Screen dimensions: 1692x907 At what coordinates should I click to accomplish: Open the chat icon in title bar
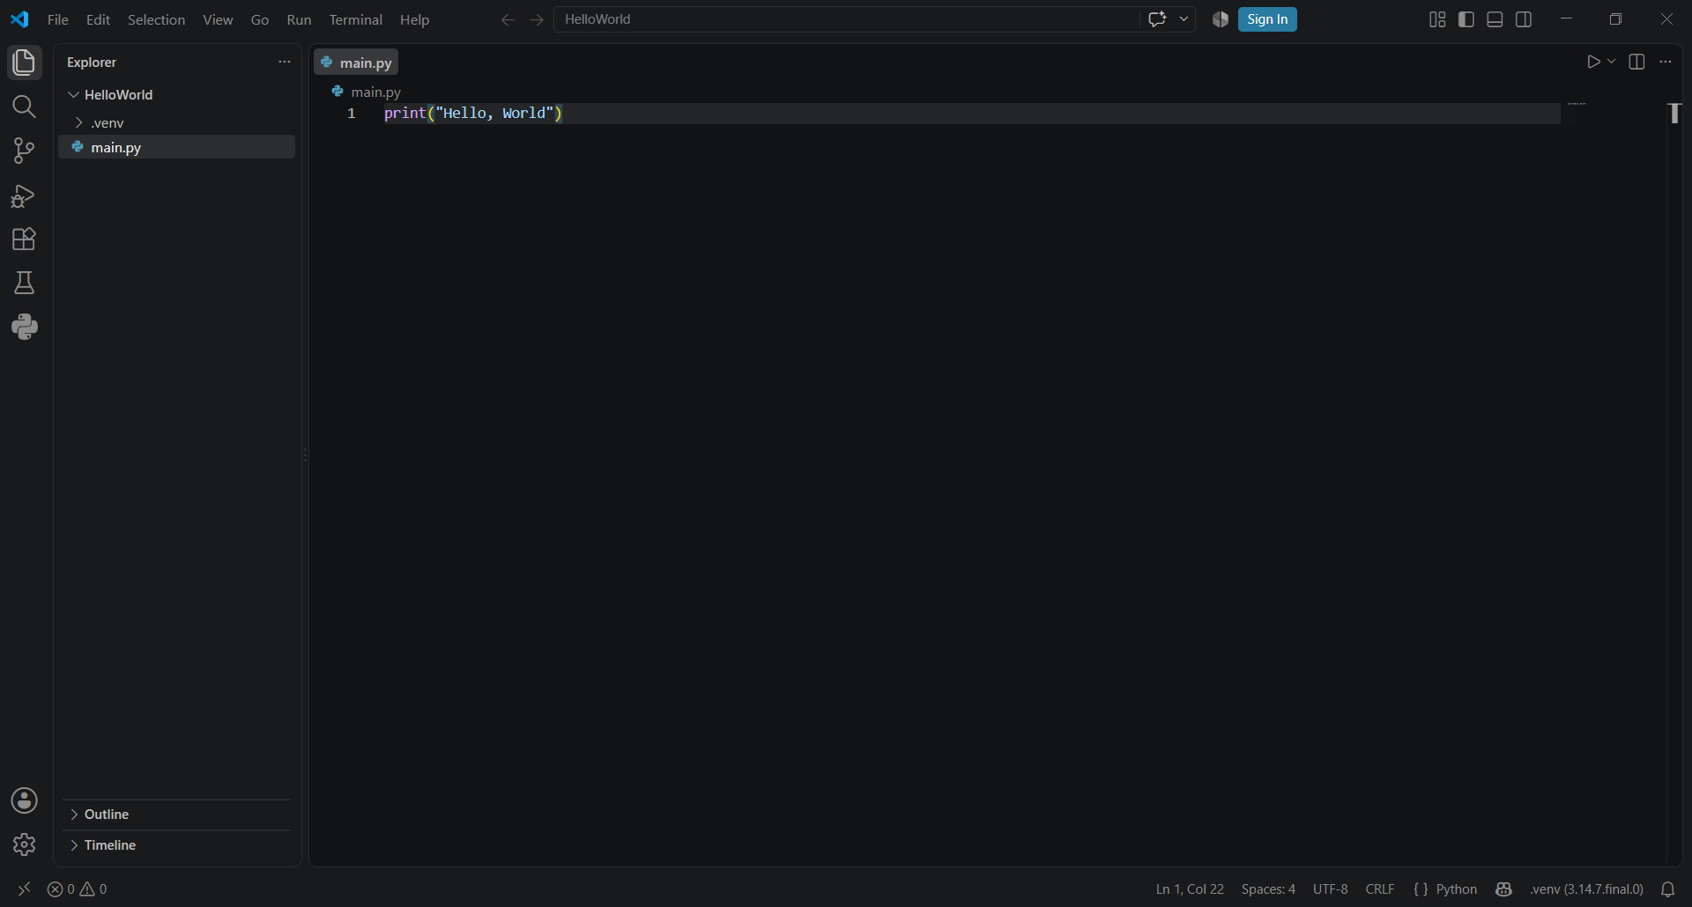(1157, 19)
